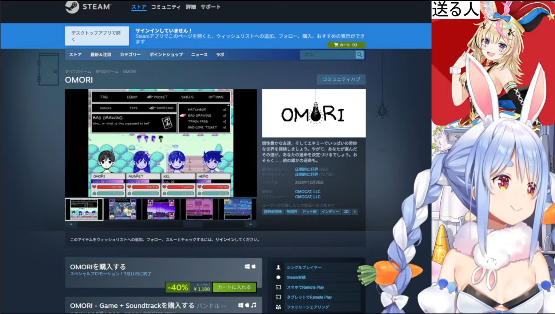The height and width of the screenshot is (314, 555).
Task: Focus the store search field
Action: pyautogui.click(x=328, y=55)
